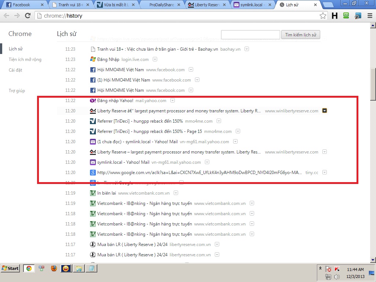Open the In biên lai Vietcombank link

coord(106,193)
